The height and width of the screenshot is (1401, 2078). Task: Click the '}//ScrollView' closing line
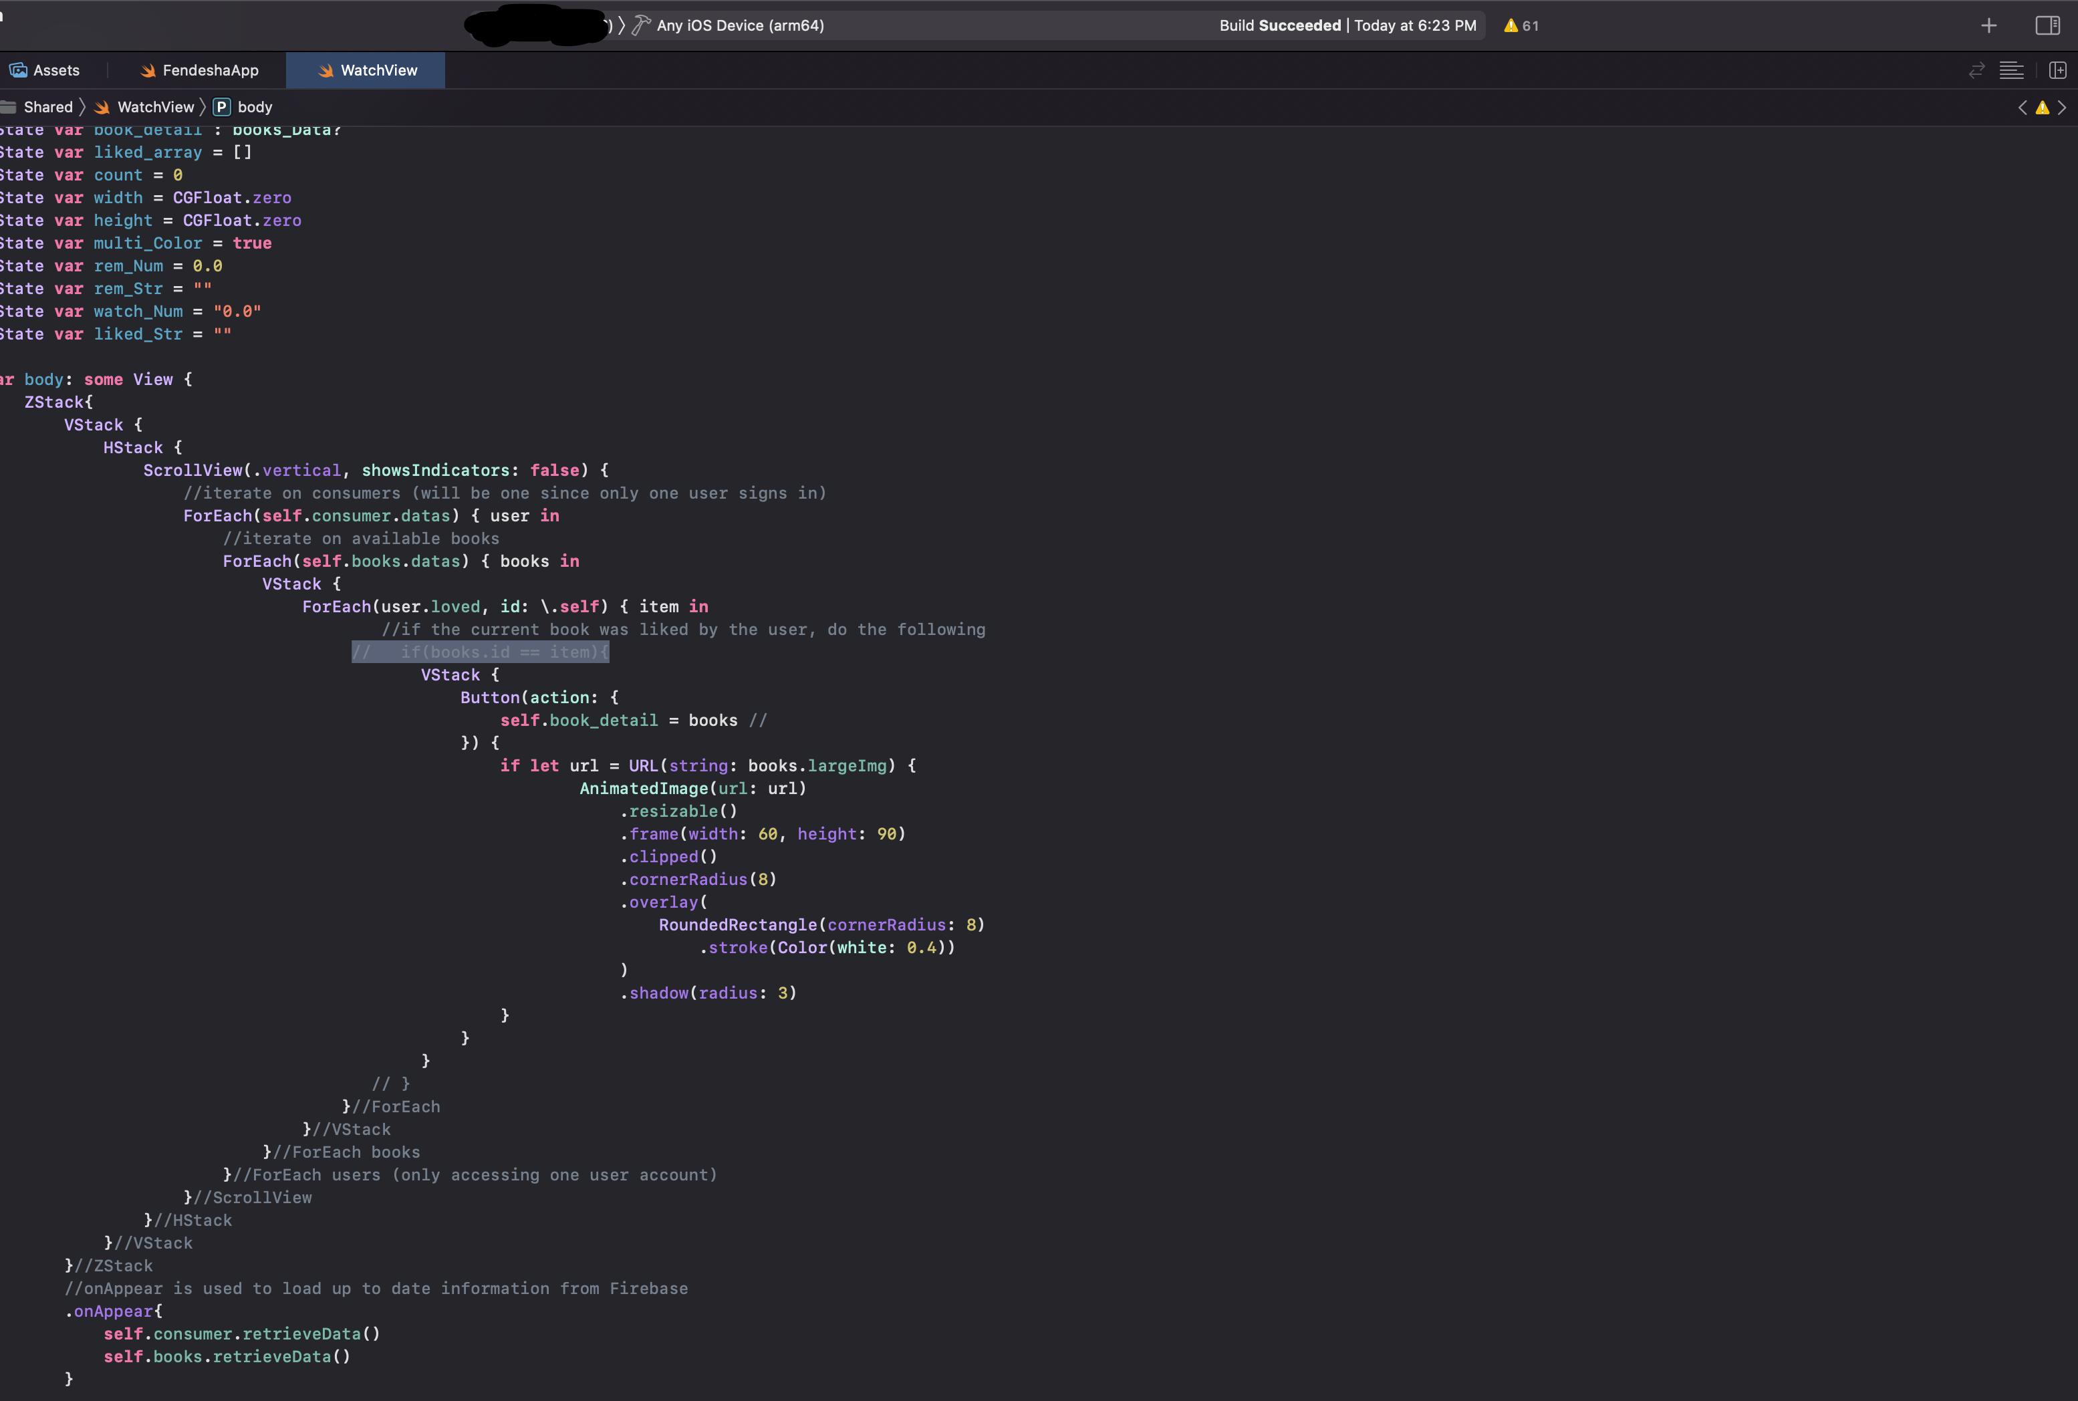point(247,1197)
